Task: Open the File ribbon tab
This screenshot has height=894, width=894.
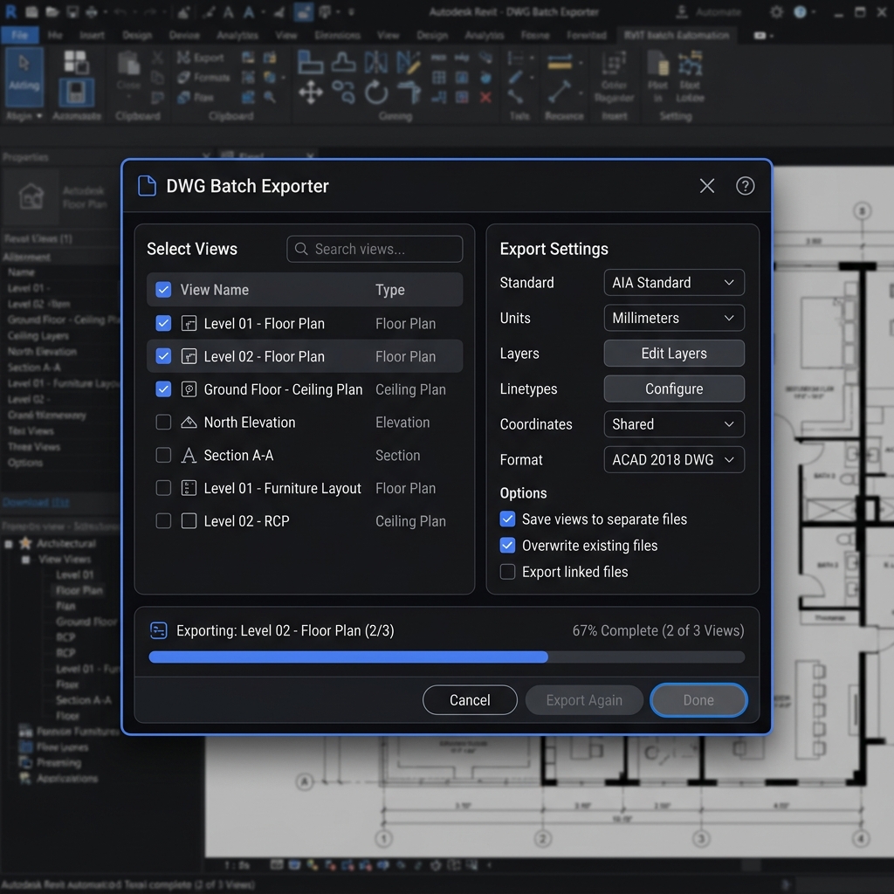Action: [x=19, y=35]
